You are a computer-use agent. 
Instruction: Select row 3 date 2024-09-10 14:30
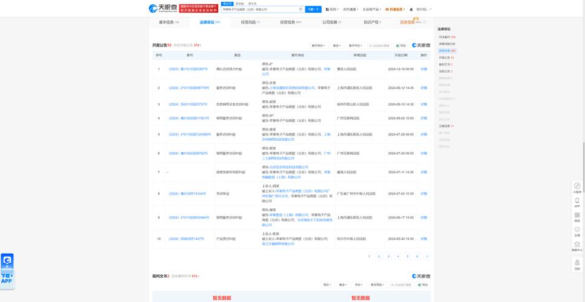tap(400, 104)
